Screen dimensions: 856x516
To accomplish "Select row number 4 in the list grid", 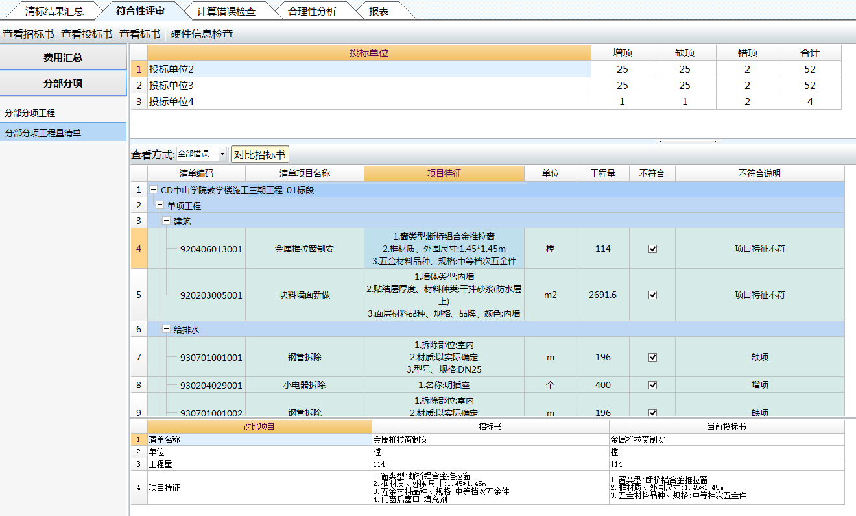I will tap(139, 249).
